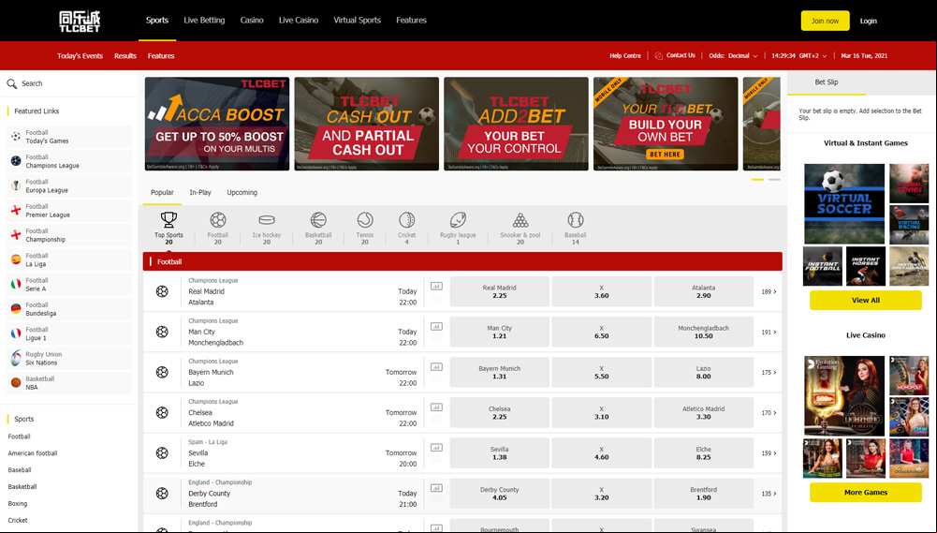
Task: Bet on draw at 6.50 Man City match
Action: coord(601,332)
